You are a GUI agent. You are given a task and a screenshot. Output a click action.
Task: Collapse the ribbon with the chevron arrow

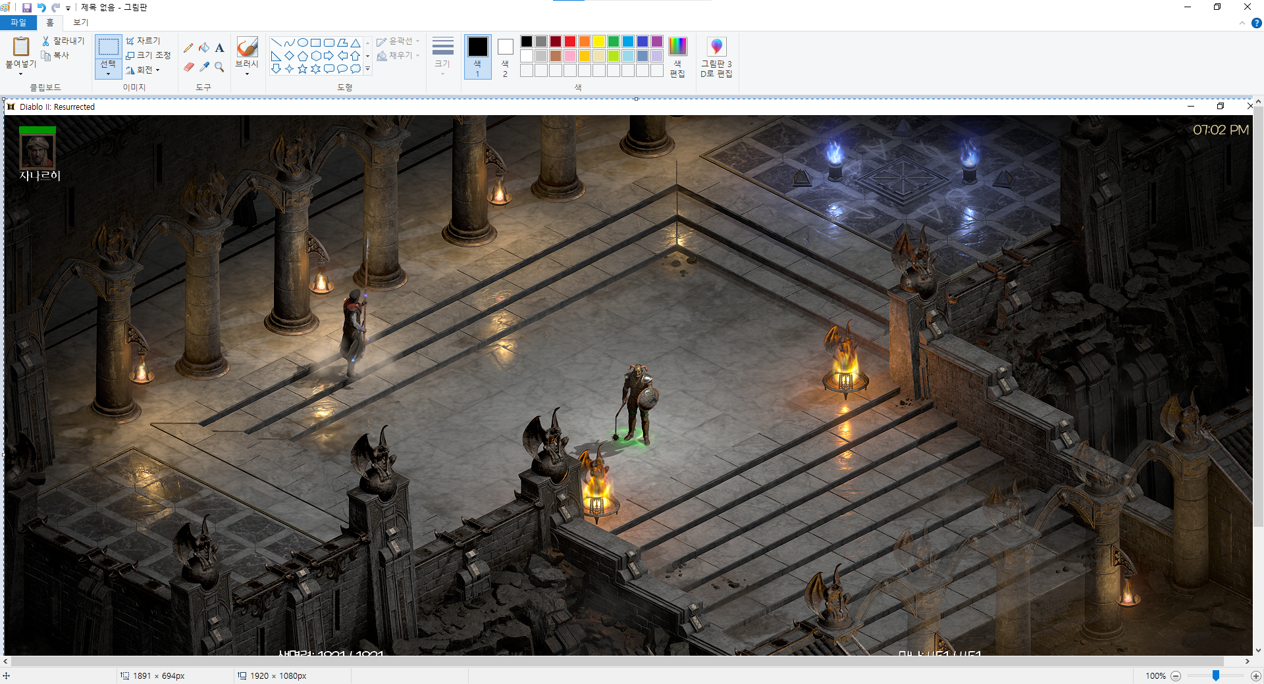(1242, 23)
